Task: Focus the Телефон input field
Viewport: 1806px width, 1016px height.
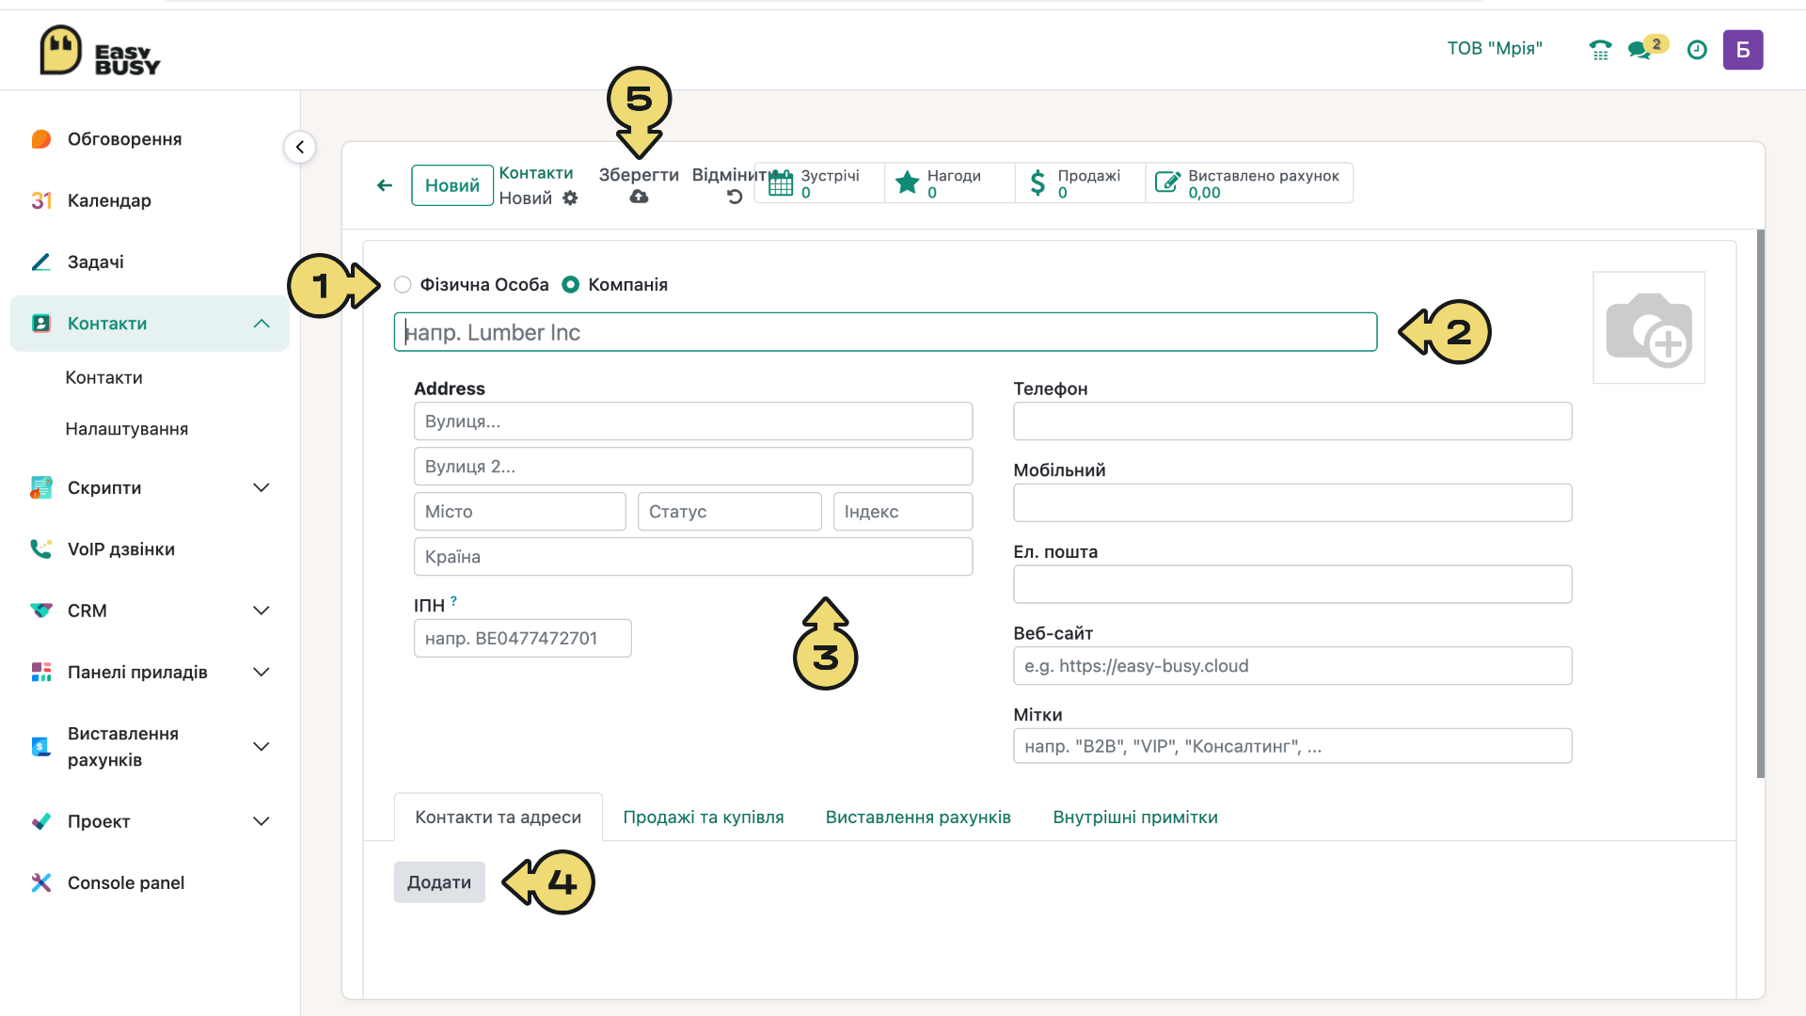Action: point(1292,421)
